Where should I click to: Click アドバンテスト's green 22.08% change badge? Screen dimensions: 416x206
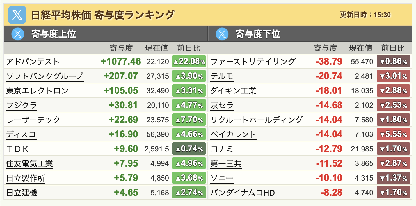pos(189,62)
